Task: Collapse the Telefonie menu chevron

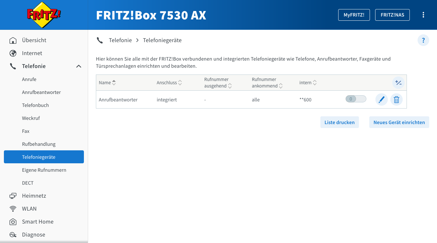Action: (x=79, y=66)
